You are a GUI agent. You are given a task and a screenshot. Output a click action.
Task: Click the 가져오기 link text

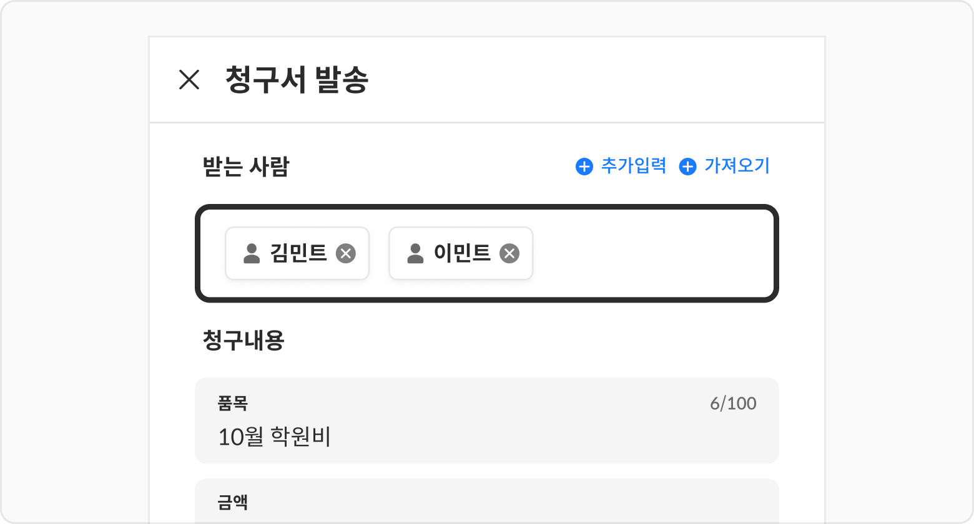click(x=737, y=166)
